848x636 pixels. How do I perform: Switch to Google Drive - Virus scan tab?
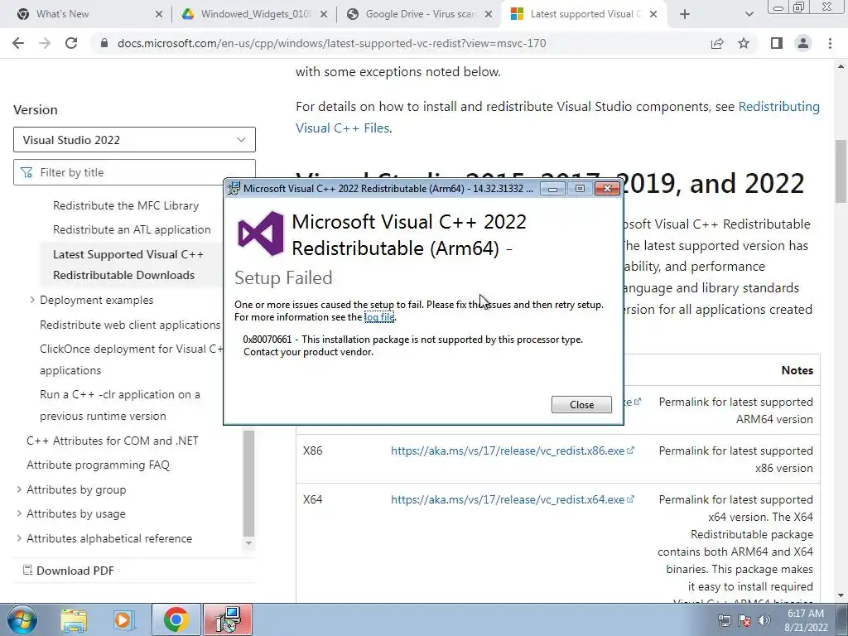pyautogui.click(x=419, y=14)
